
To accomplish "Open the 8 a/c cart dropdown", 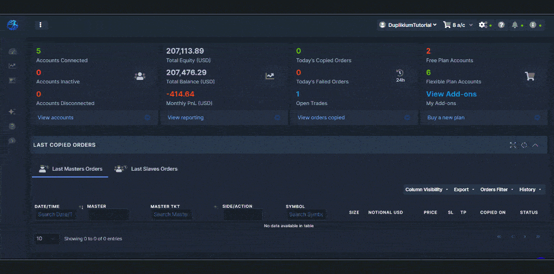I will tap(458, 25).
